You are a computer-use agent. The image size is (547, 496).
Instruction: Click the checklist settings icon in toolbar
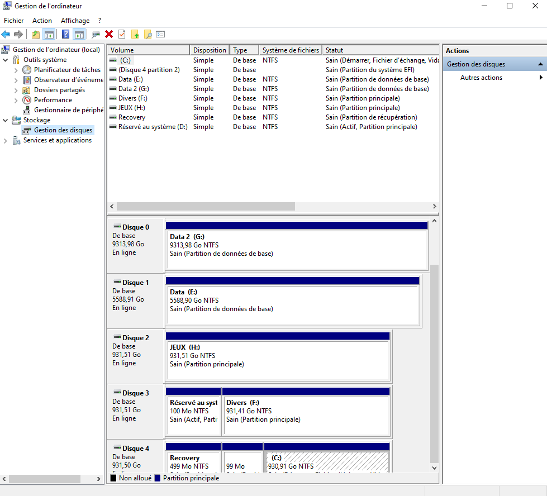(x=160, y=34)
